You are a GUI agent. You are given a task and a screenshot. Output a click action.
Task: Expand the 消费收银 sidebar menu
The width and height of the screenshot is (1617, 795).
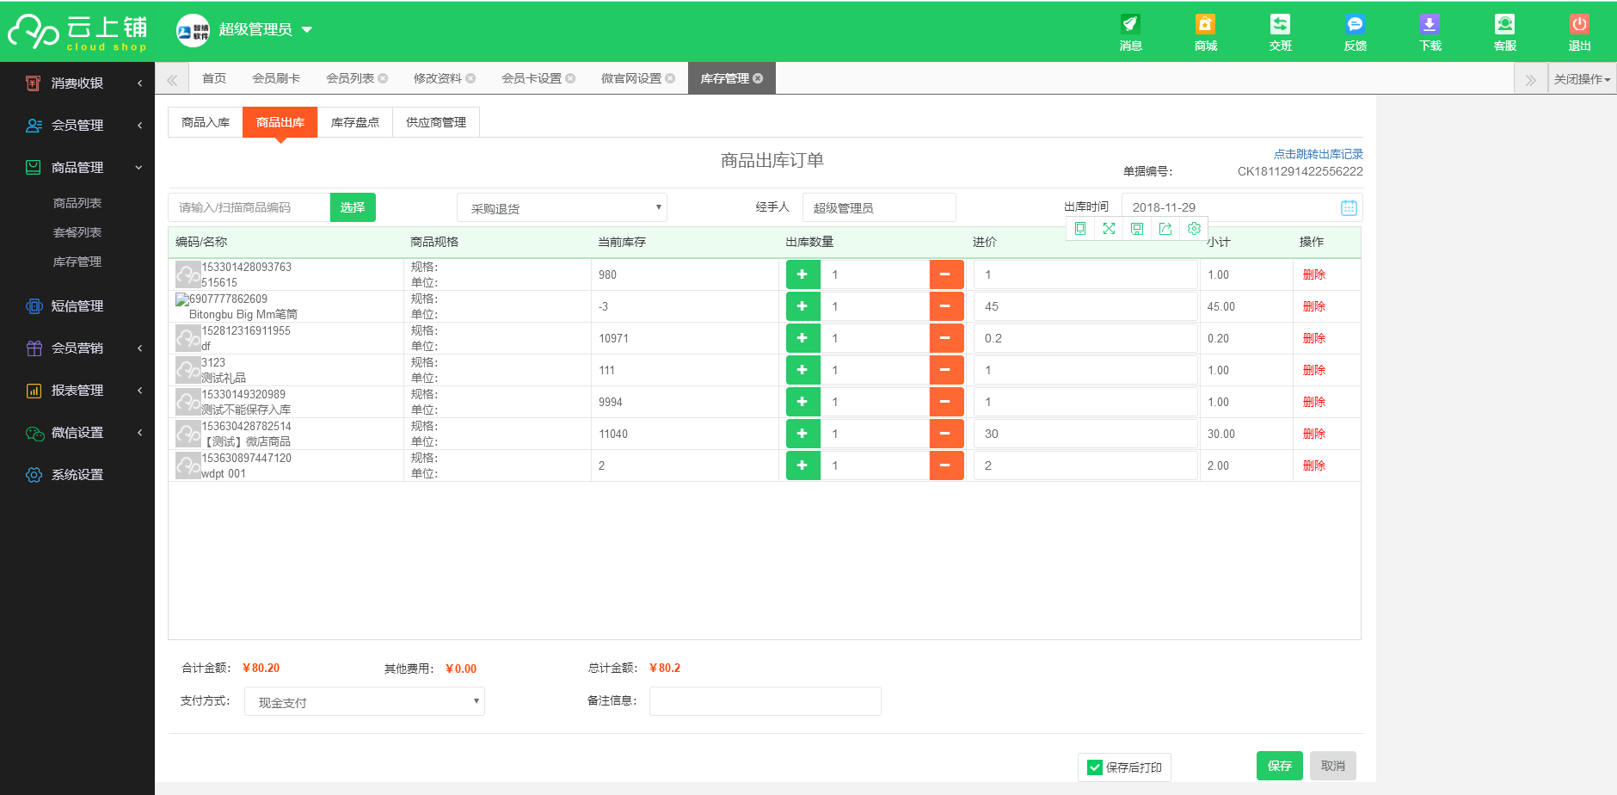point(77,83)
